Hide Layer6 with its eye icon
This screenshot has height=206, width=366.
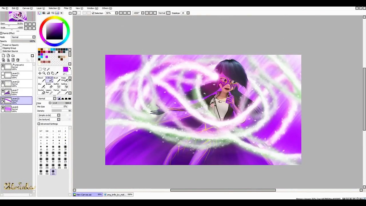pyautogui.click(x=3, y=107)
